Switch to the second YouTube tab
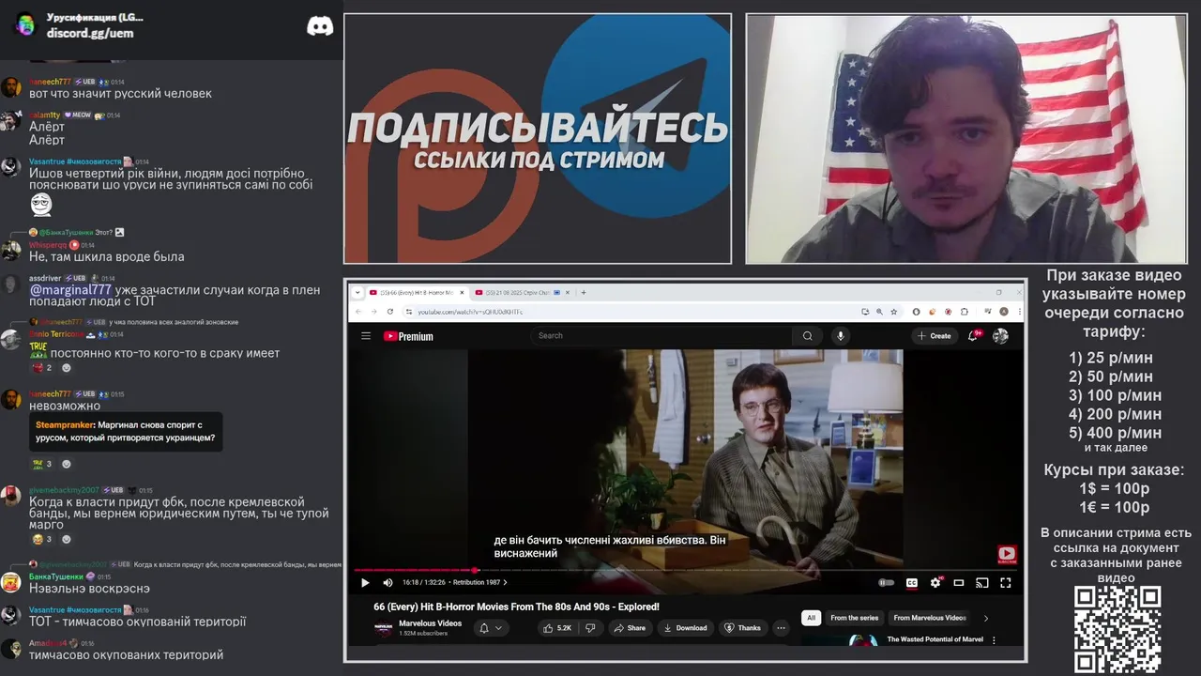This screenshot has width=1201, height=676. (x=520, y=292)
